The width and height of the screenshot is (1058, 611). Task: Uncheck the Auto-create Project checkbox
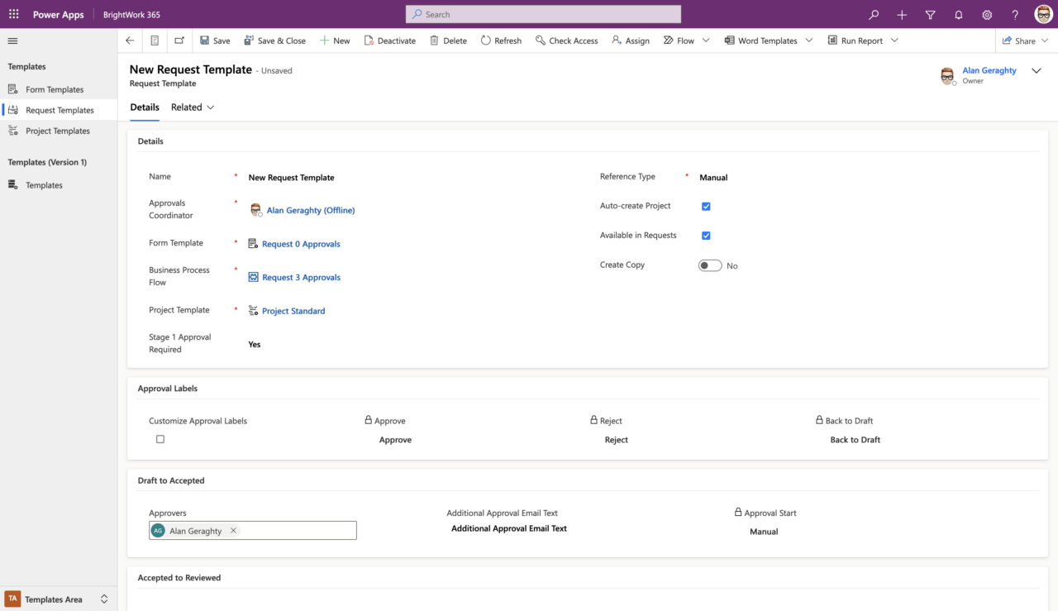[x=706, y=206]
